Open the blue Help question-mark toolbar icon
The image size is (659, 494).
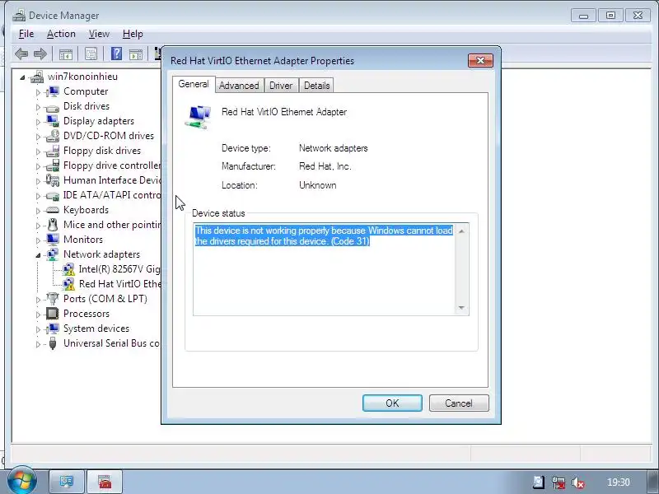[116, 54]
